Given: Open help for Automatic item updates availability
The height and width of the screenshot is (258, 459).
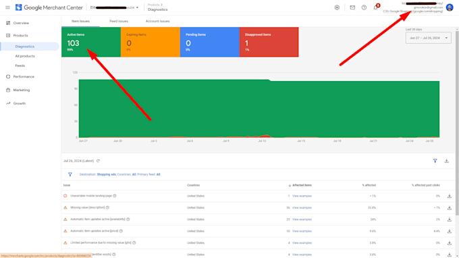Looking at the screenshot, I should click(128, 219).
